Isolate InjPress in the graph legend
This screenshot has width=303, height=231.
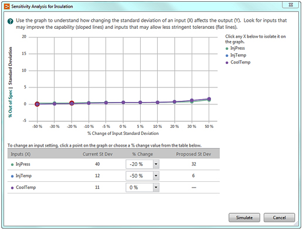[x=237, y=48]
